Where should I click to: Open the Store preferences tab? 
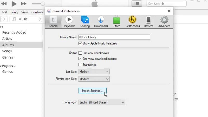click(117, 22)
